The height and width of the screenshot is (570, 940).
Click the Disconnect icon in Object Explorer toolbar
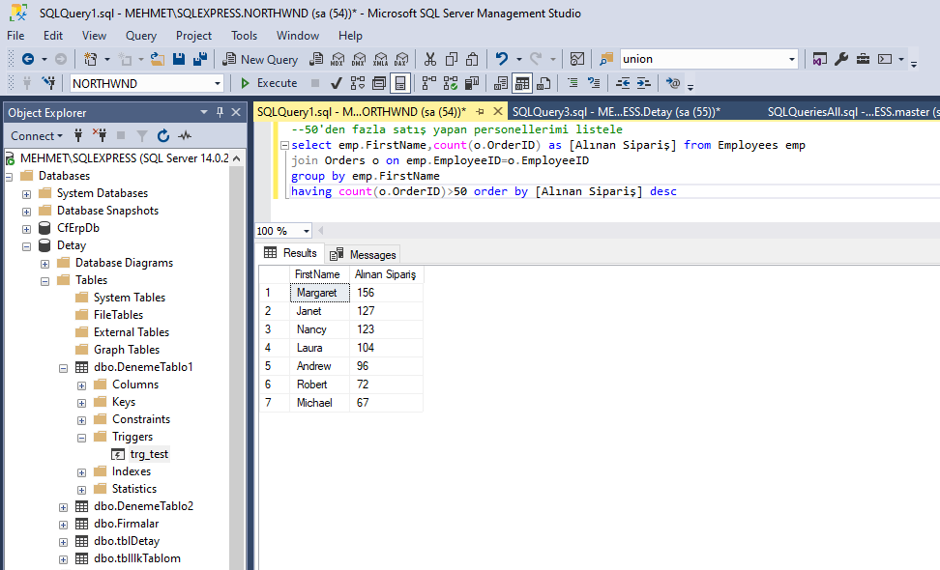coord(100,135)
